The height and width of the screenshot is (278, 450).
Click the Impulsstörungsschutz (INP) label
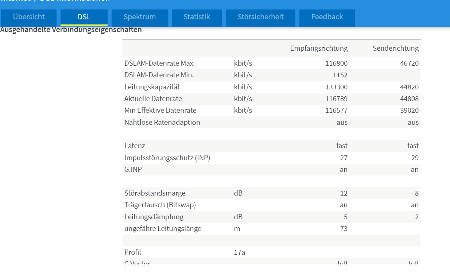(x=167, y=158)
